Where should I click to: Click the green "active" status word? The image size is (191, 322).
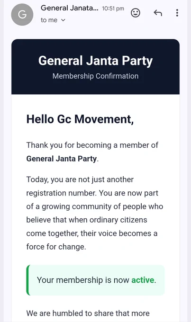[x=143, y=280]
